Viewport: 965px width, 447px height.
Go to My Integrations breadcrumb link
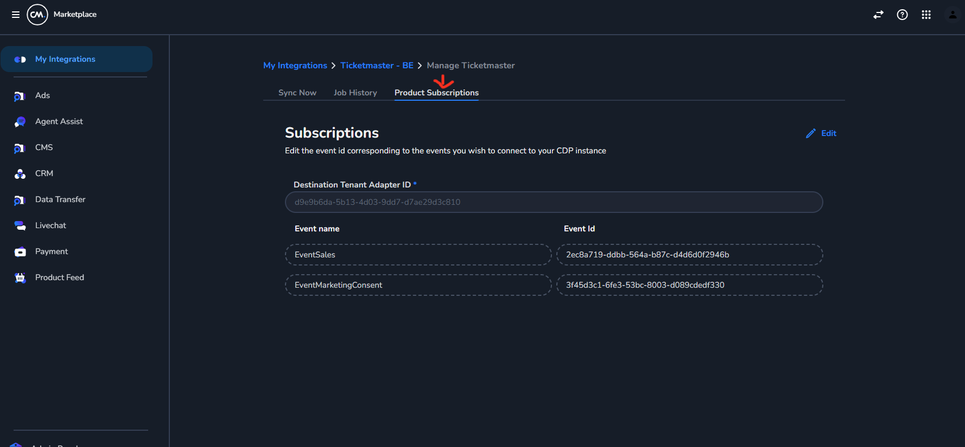pyautogui.click(x=295, y=66)
